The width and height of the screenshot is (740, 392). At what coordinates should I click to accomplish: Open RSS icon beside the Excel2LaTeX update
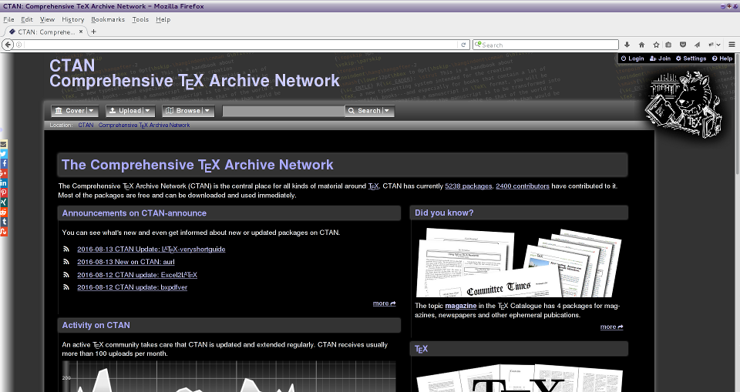(66, 274)
